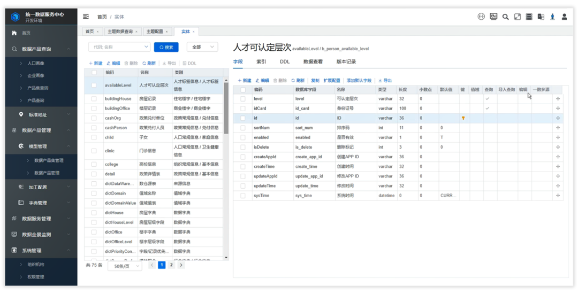Expand the 标准地址 sidebar group

pos(69,115)
